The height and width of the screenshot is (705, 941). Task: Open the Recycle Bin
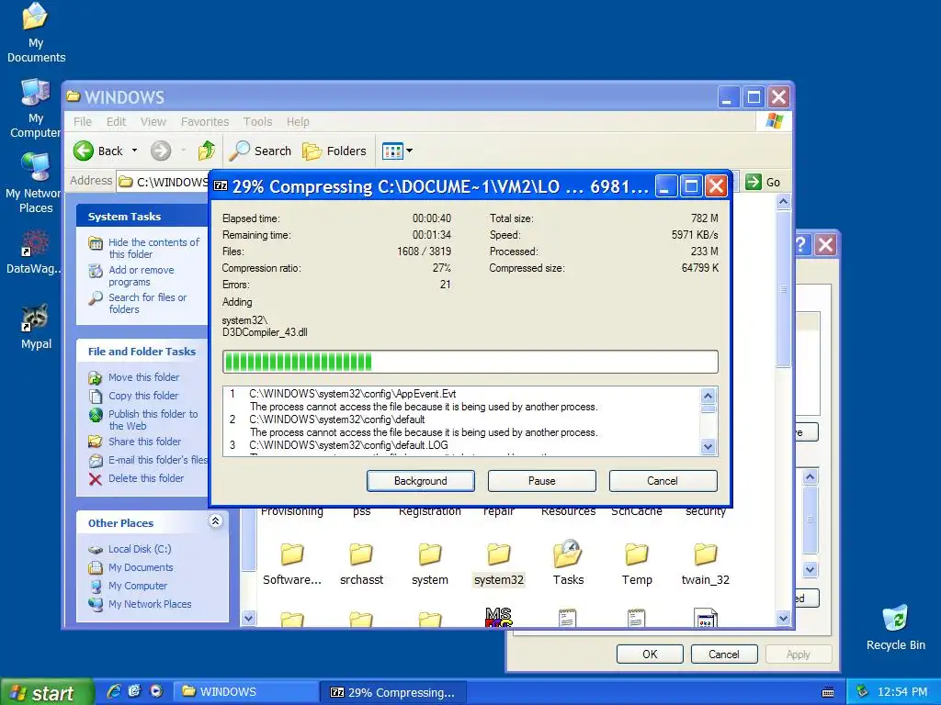click(x=895, y=628)
